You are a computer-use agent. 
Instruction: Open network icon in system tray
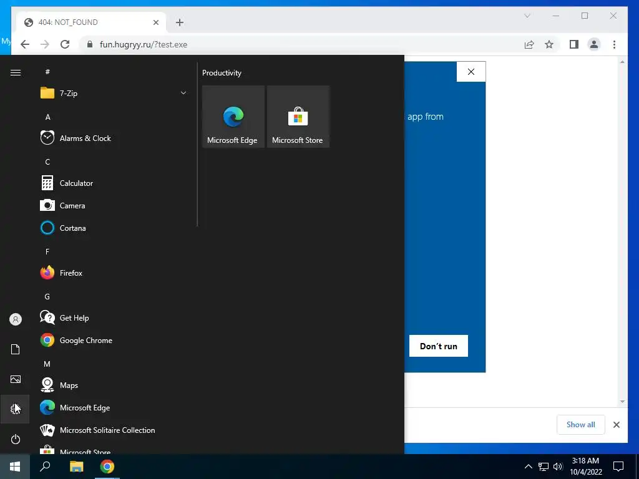coord(544,467)
